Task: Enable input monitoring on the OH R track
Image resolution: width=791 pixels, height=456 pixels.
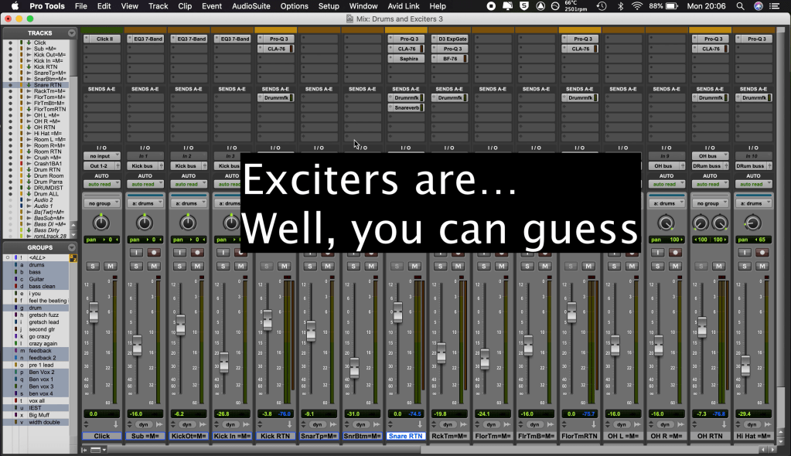Action: (x=659, y=253)
